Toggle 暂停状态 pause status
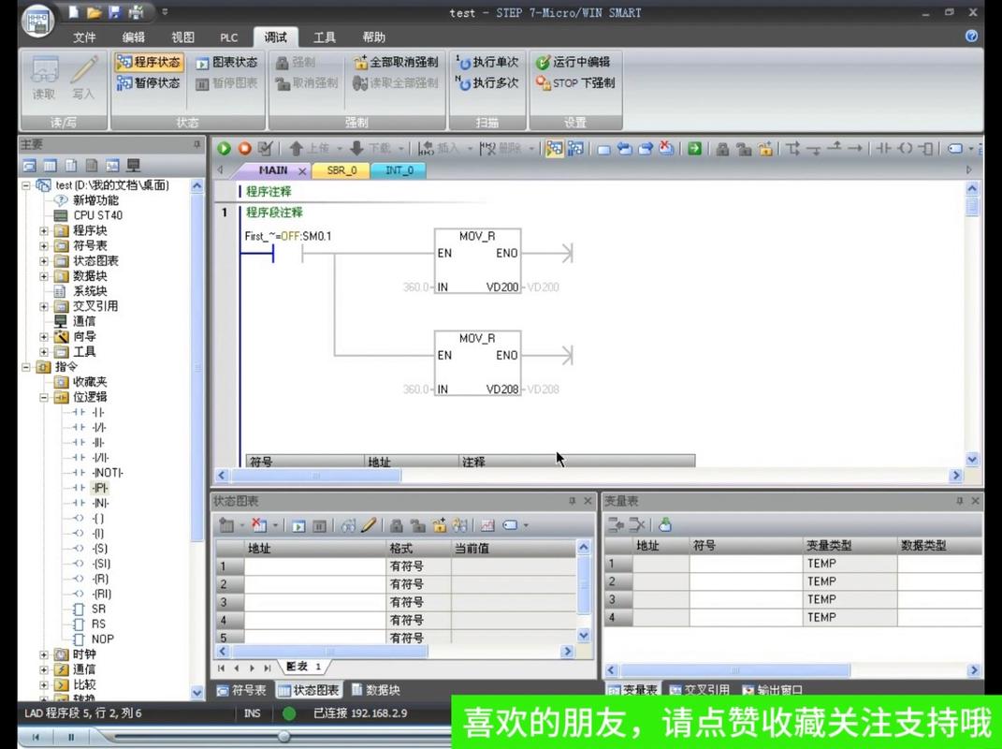The image size is (1002, 749). point(149,82)
